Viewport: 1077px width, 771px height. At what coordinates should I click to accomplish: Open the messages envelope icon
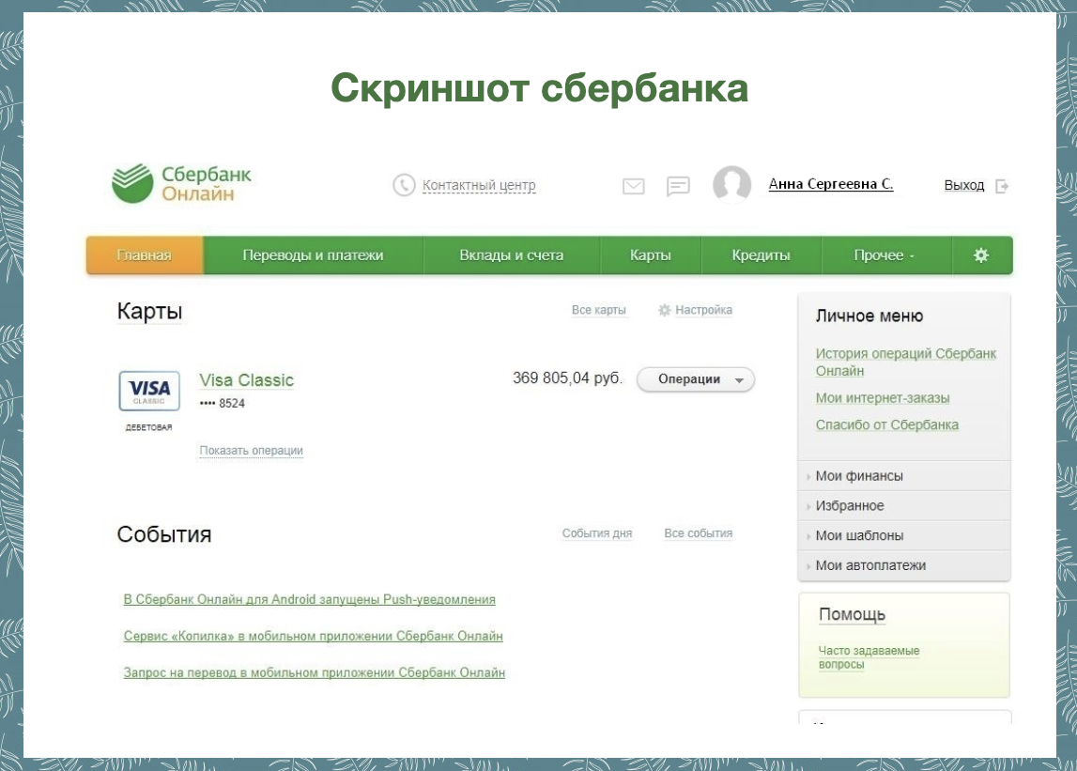click(635, 186)
